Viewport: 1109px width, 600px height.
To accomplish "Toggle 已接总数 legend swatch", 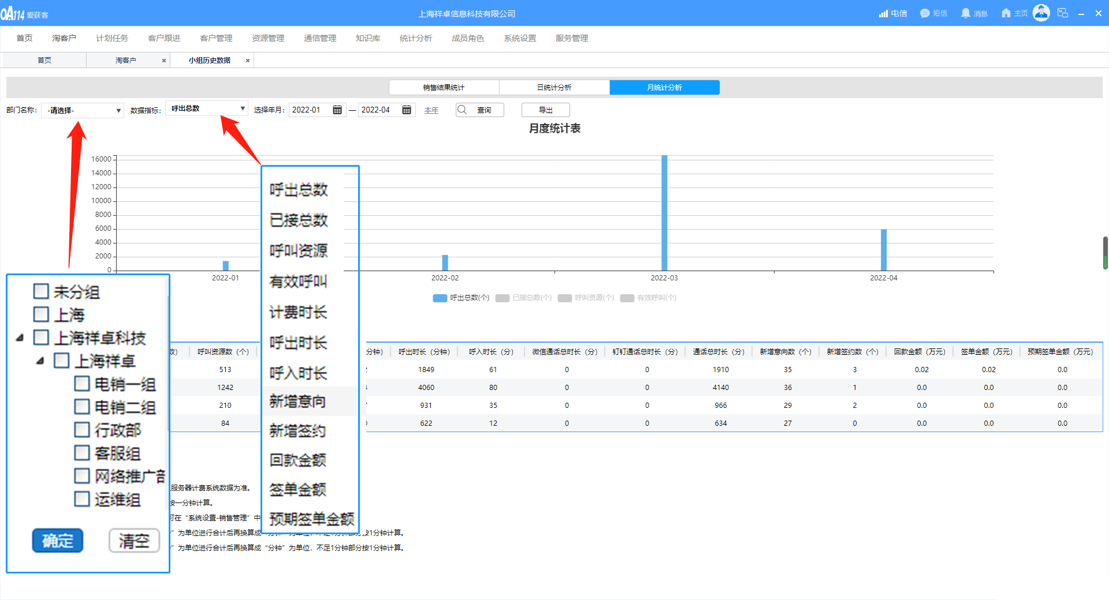I will coord(503,298).
